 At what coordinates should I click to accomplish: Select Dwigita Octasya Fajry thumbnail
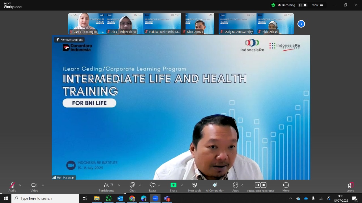click(x=238, y=24)
